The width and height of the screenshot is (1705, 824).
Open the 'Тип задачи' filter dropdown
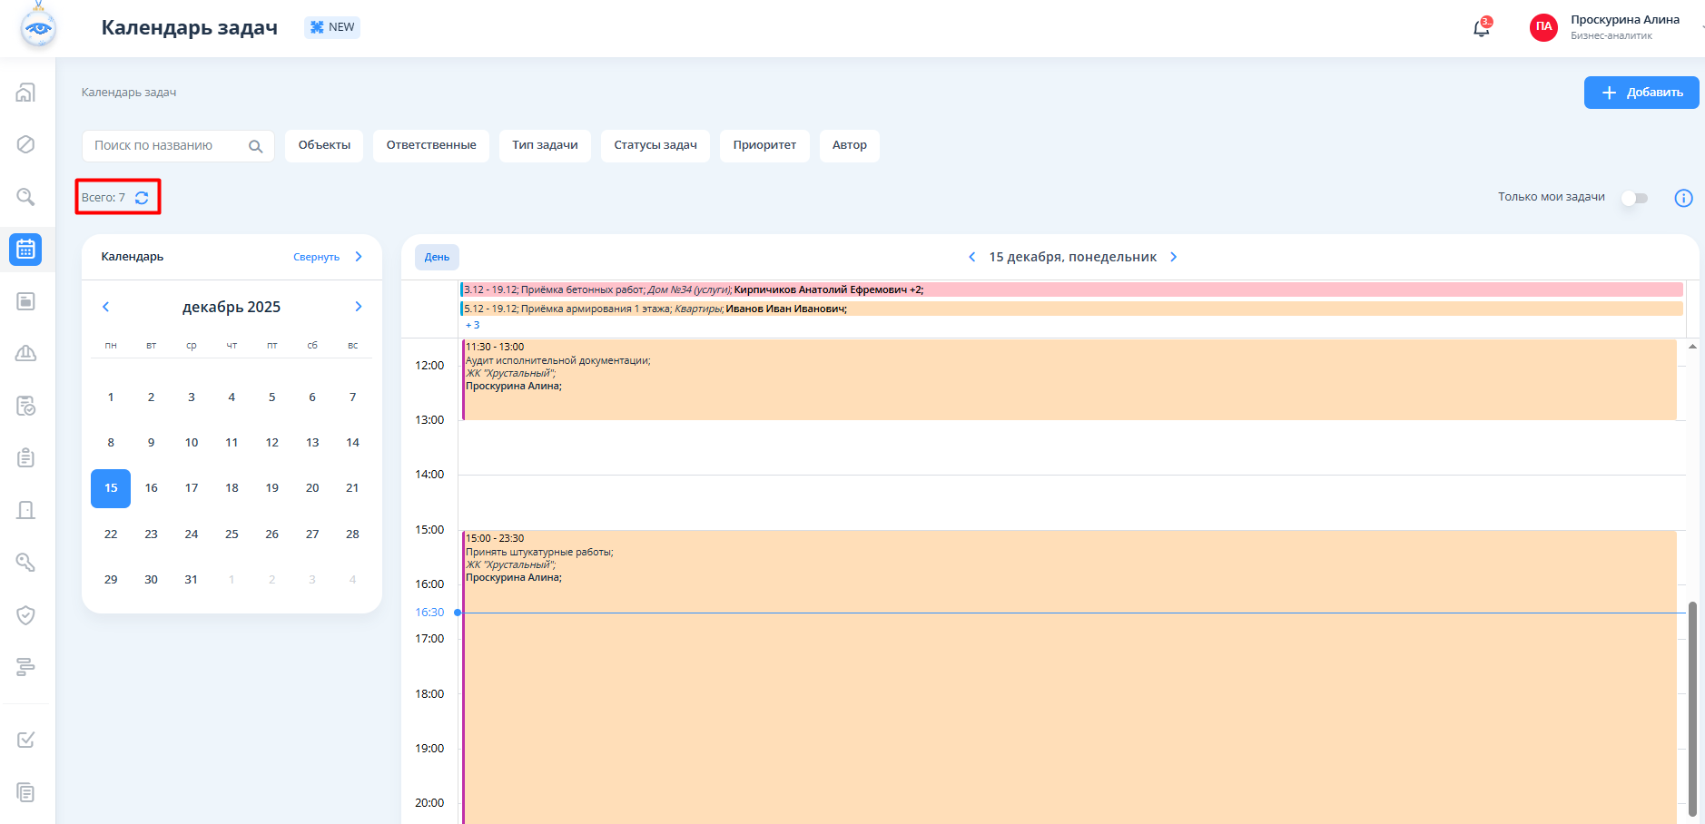(545, 145)
